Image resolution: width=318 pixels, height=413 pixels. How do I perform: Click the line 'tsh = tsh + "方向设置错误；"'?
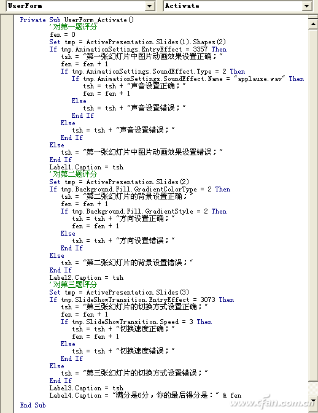pyautogui.click(x=123, y=241)
